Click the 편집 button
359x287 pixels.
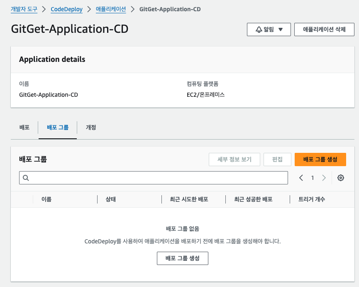277,159
